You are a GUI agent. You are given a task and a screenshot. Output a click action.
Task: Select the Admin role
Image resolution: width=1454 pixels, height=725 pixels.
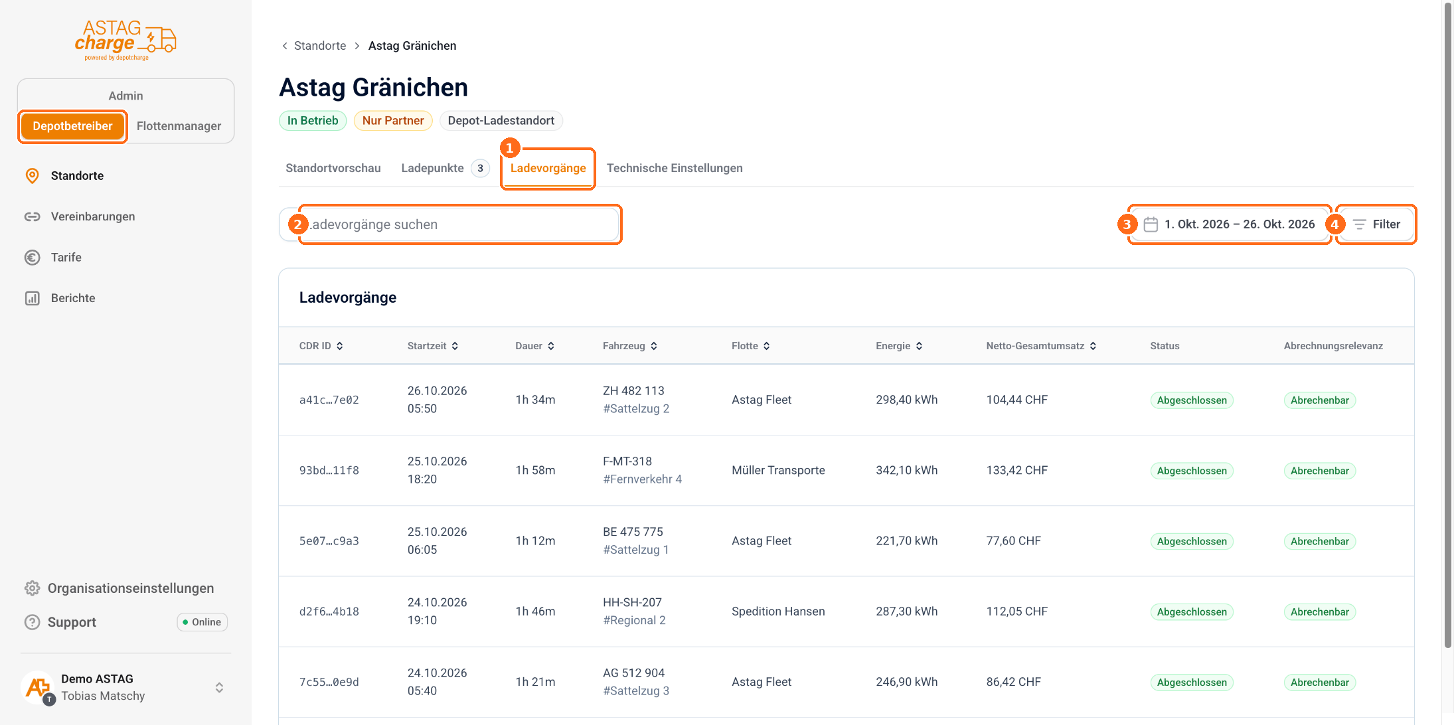click(125, 96)
